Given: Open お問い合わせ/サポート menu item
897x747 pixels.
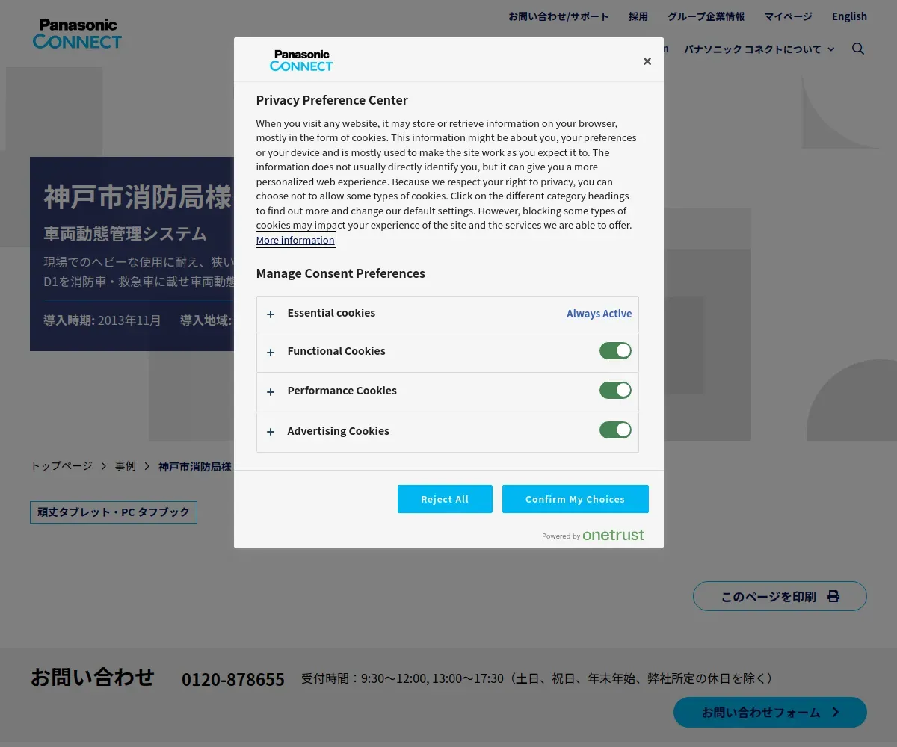Looking at the screenshot, I should pyautogui.click(x=558, y=16).
